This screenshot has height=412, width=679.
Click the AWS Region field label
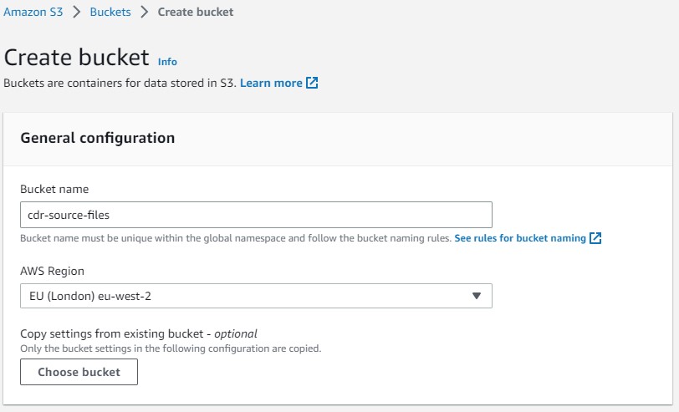(52, 271)
